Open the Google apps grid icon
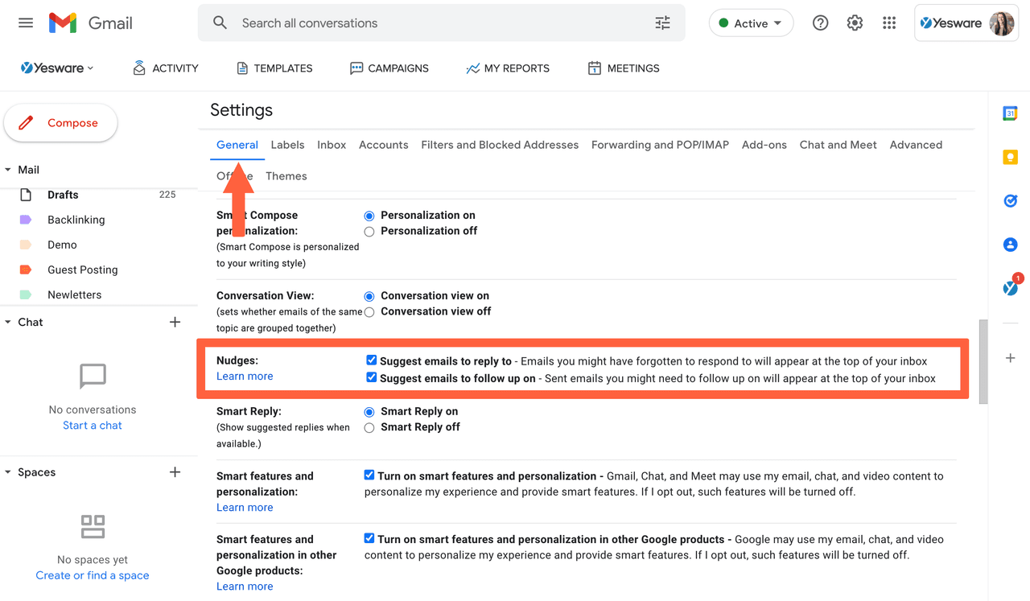 coord(889,23)
